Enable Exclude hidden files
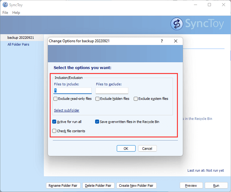Screen dimensions: 231x192 pos(97,99)
